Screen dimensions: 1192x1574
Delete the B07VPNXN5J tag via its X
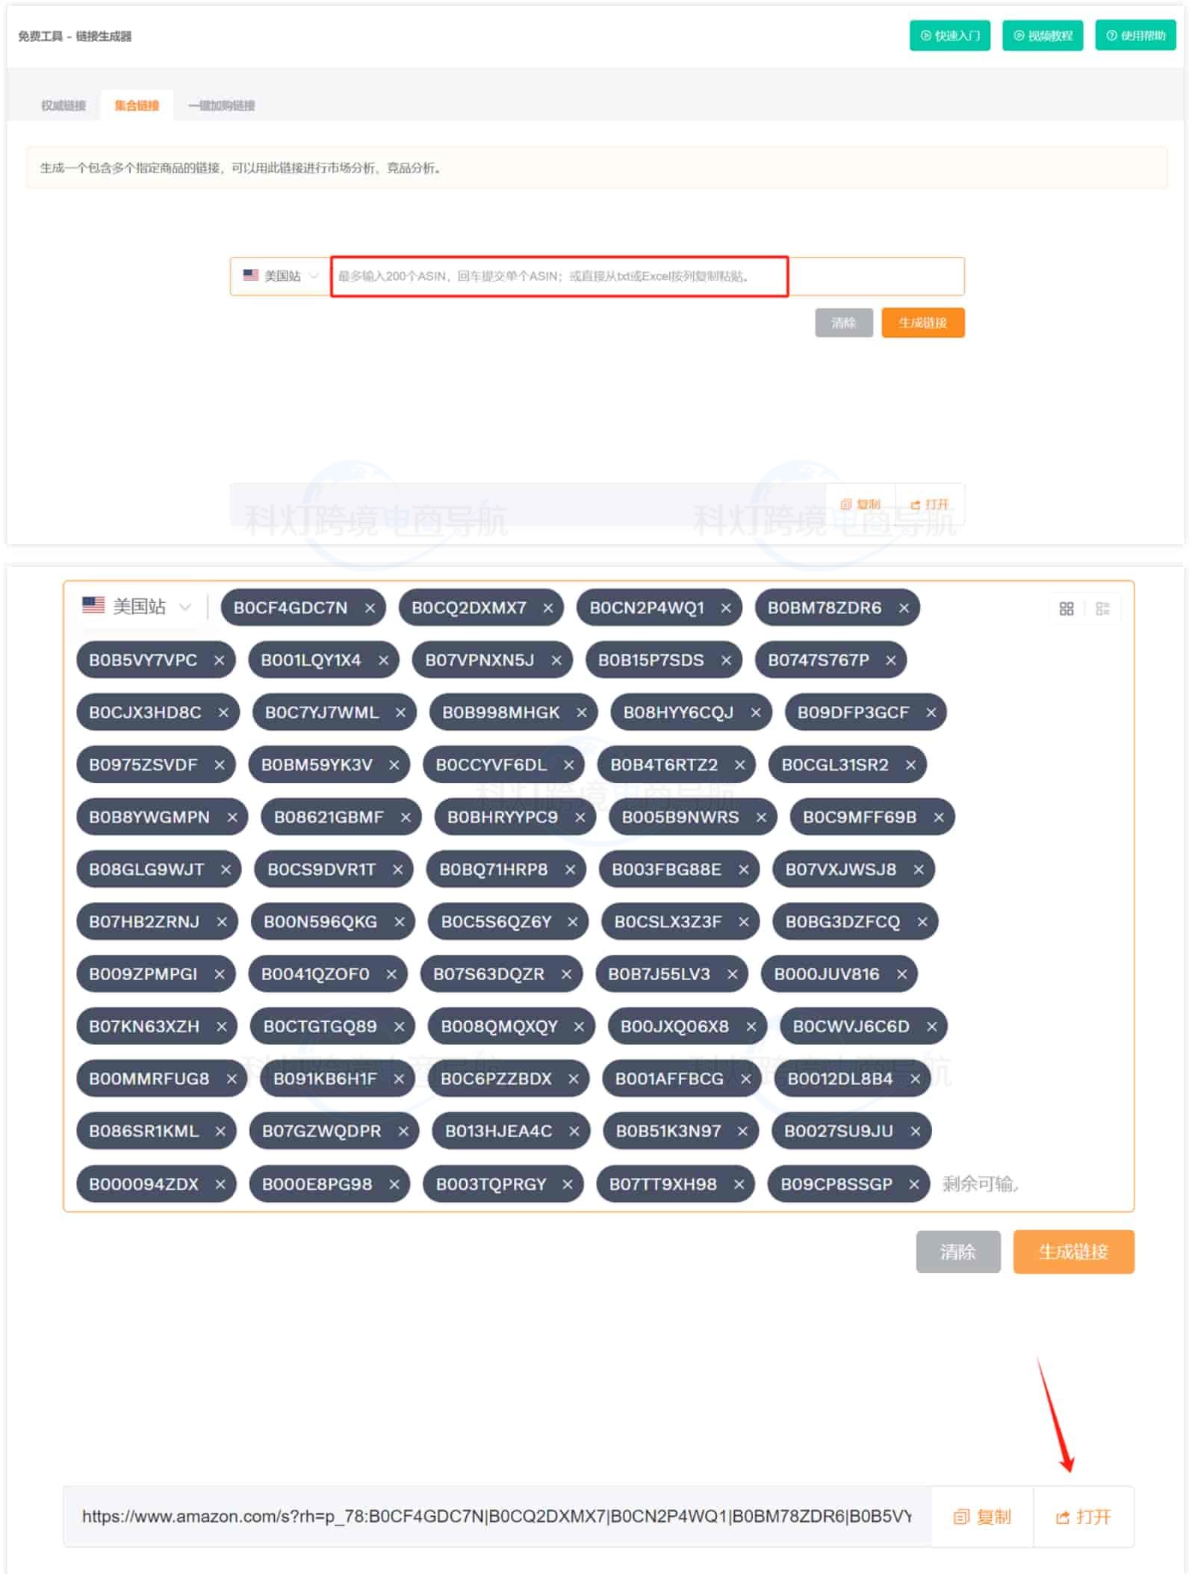click(x=556, y=660)
